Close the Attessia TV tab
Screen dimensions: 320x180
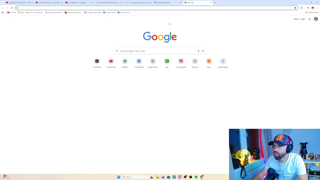(x=91, y=2)
